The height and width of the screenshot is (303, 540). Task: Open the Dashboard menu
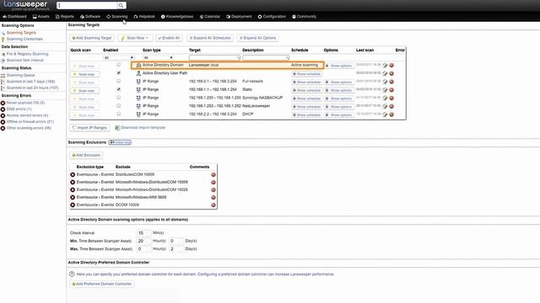click(14, 17)
